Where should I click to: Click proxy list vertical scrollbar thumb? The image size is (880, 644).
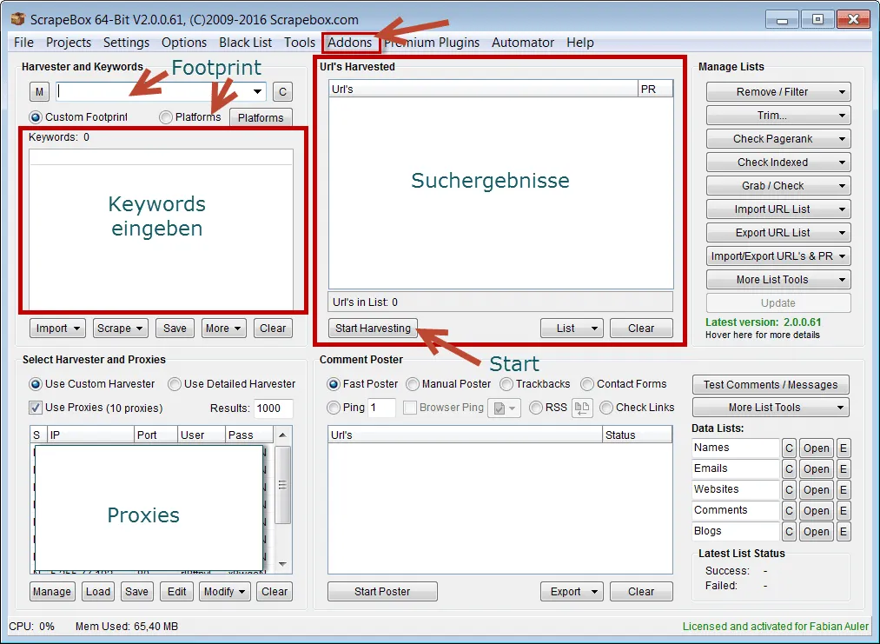pyautogui.click(x=283, y=485)
